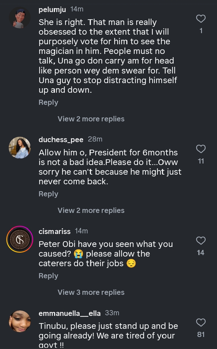
Task: Open duchess_pee's profile avatar
Action: pos(20,148)
